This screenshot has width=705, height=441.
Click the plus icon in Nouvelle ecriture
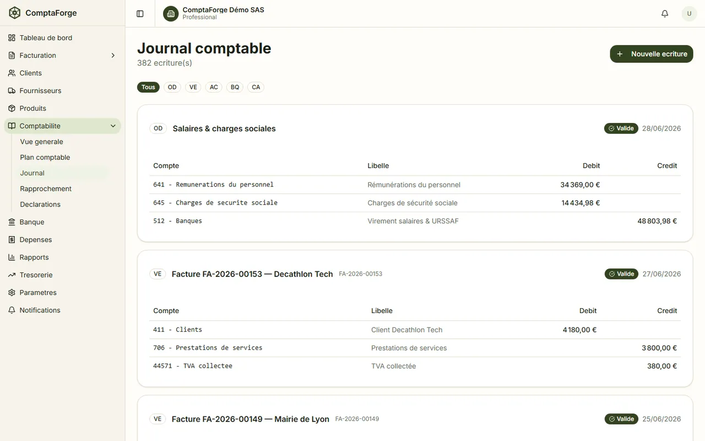point(620,54)
